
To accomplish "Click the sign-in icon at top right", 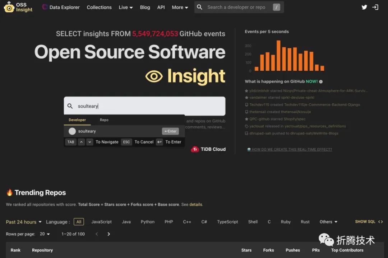I will [x=375, y=7].
